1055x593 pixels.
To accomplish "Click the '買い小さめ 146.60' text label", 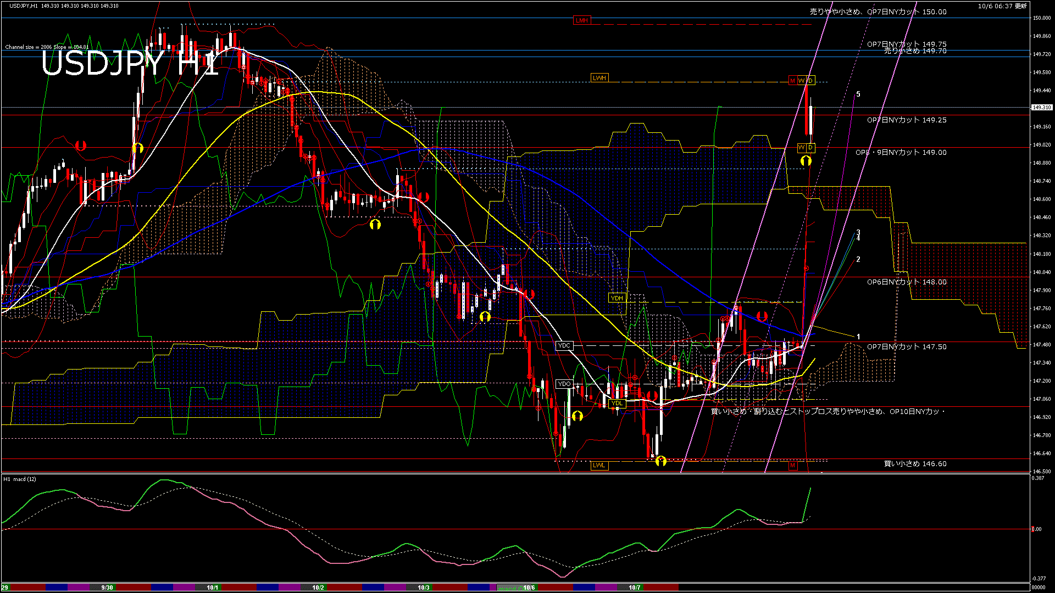I will click(x=915, y=464).
